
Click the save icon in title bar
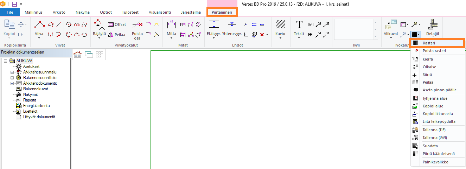(14, 4)
